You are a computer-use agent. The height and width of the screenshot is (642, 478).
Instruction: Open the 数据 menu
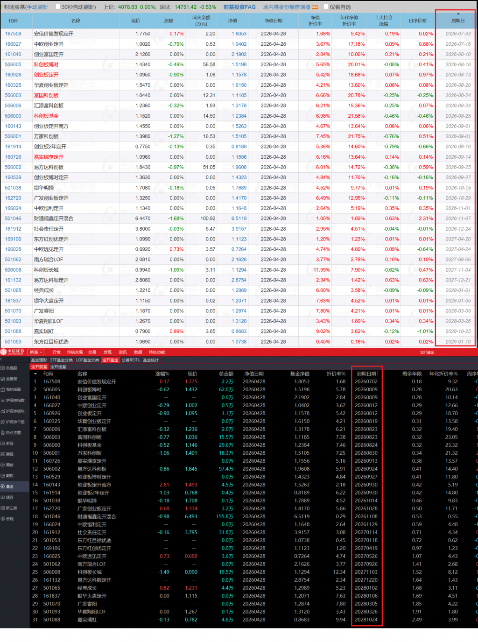click(138, 352)
